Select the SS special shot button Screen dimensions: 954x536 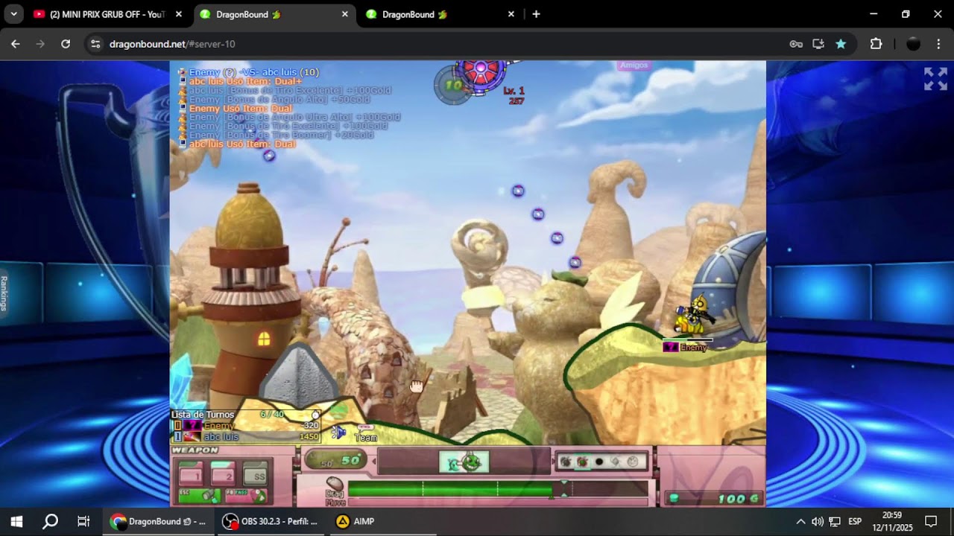coord(256,474)
